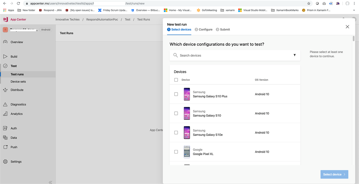
Task: Click Innovative Techies breadcrumb
Action: point(68,20)
